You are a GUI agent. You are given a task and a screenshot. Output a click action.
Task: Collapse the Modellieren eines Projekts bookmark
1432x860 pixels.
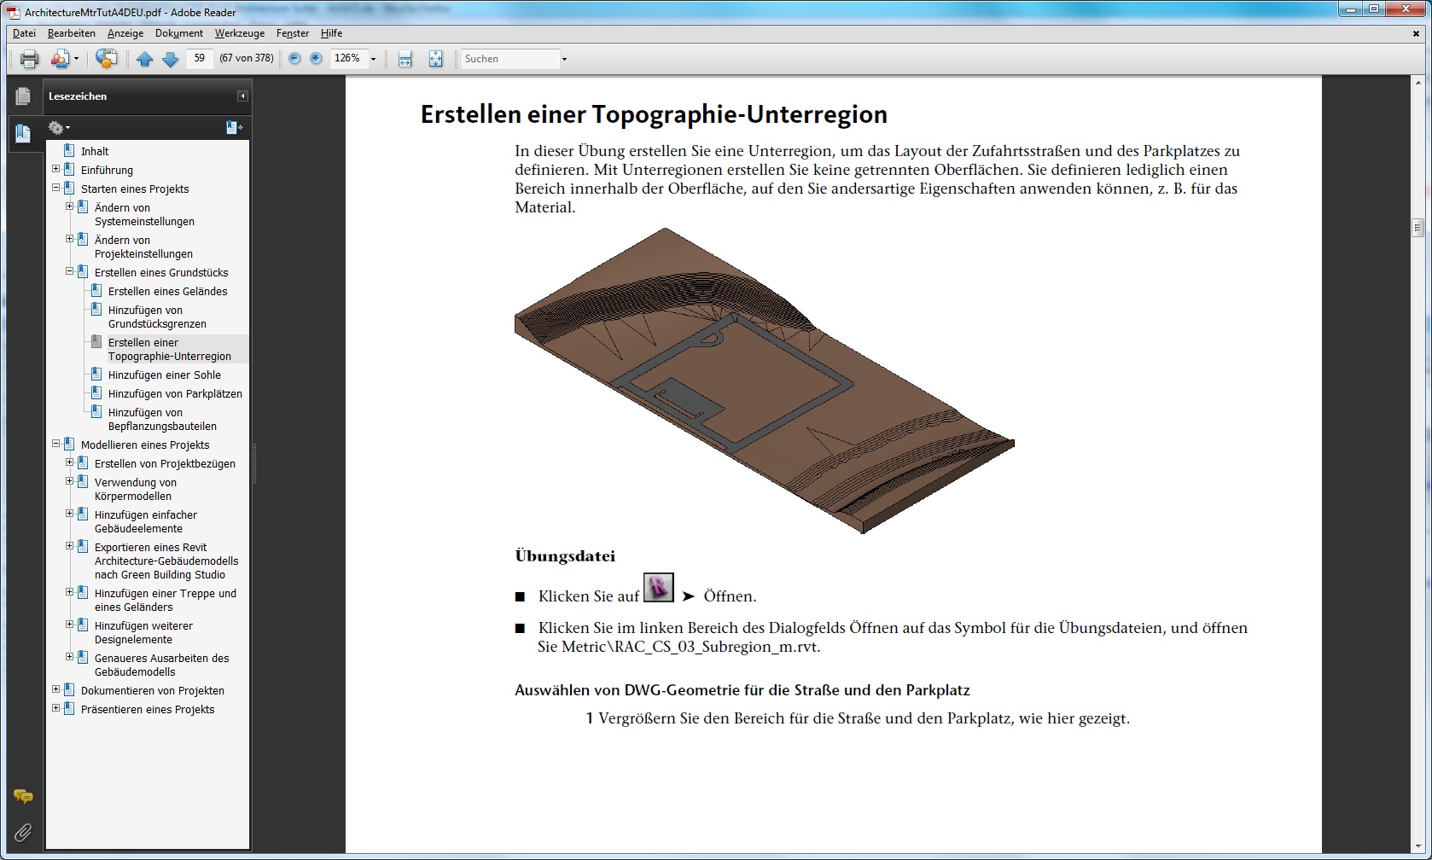56,444
